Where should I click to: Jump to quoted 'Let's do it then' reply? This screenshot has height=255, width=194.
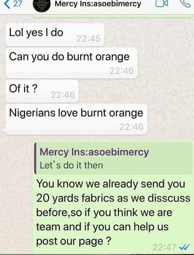tap(114, 158)
